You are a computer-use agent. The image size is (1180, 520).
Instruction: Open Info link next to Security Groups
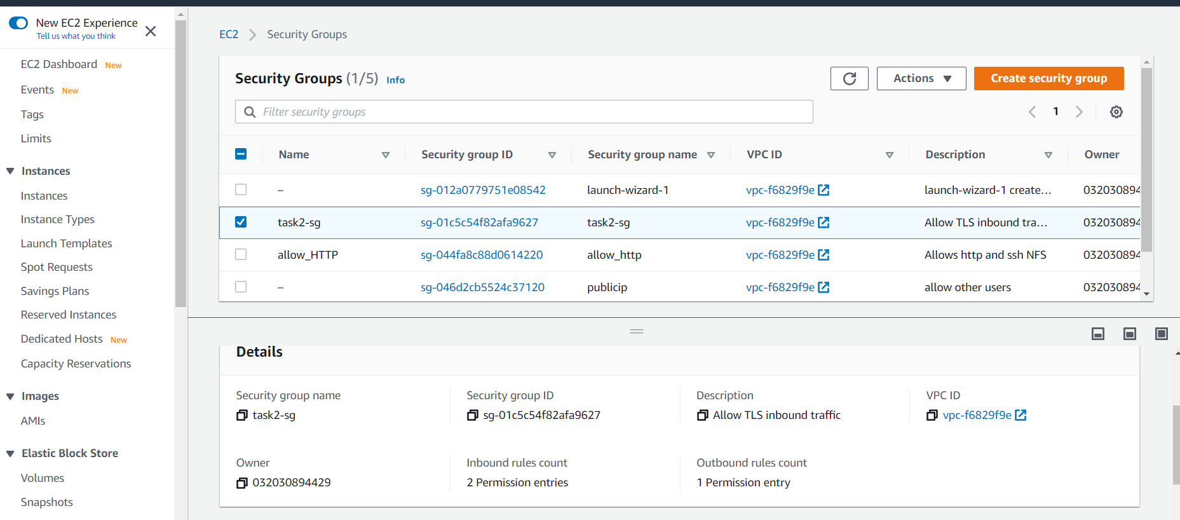click(x=395, y=80)
